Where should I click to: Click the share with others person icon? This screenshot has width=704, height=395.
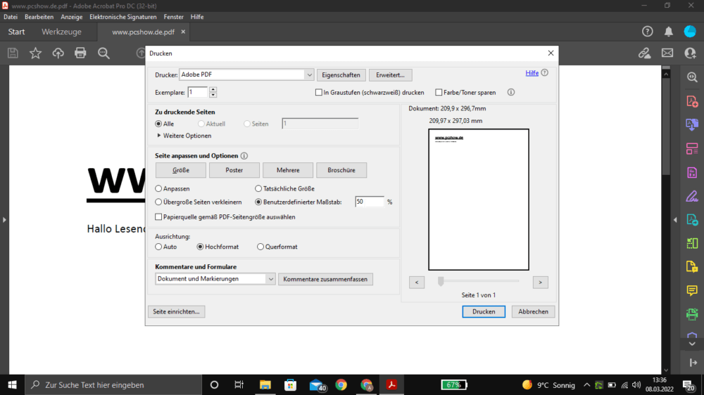pos(690,53)
